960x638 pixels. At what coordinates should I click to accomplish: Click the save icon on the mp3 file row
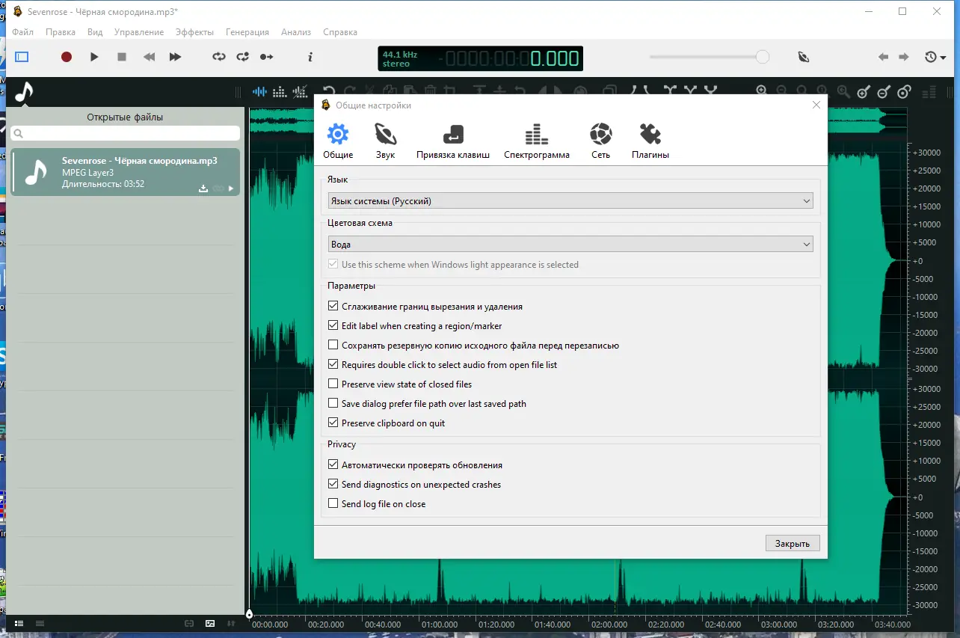203,188
